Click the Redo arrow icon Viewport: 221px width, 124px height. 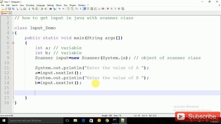[46, 9]
